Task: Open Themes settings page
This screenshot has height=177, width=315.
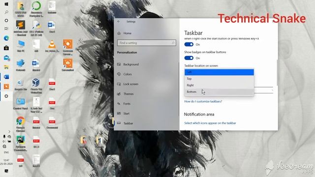Action: point(126,94)
